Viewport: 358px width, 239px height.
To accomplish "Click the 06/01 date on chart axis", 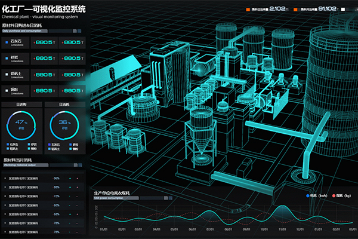I will click(192, 228).
